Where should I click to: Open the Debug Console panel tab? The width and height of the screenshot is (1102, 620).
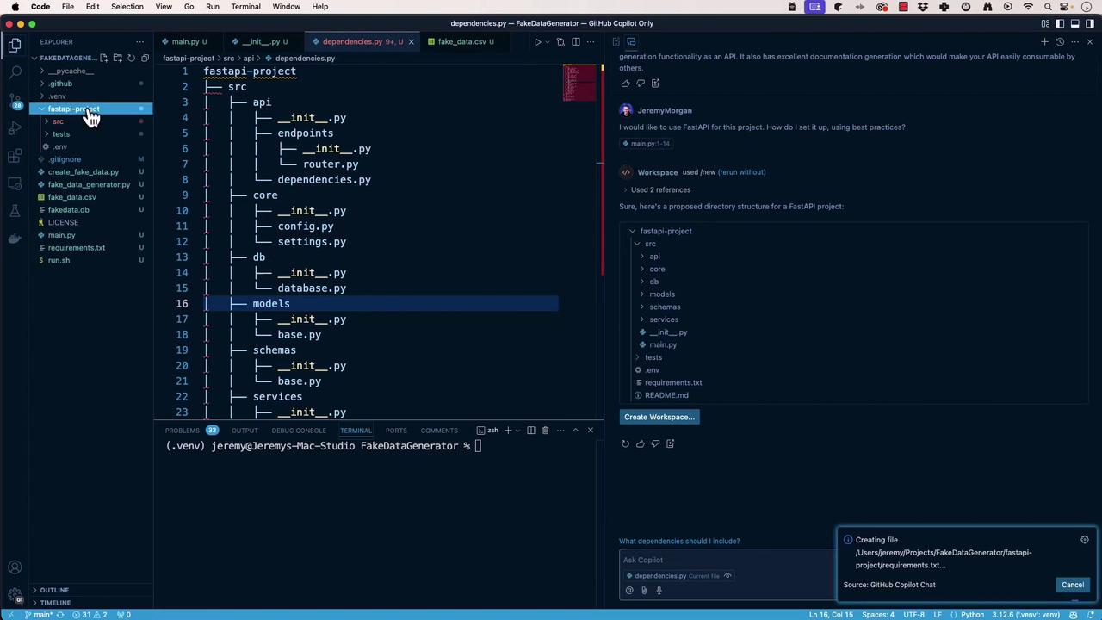pyautogui.click(x=299, y=431)
